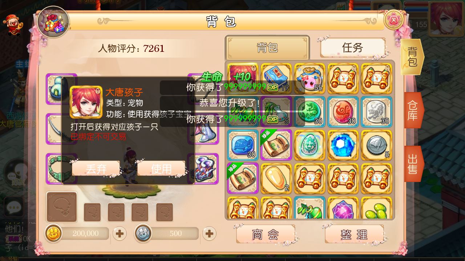Click the gift box icon at top-left
The image size is (465, 261).
click(x=53, y=22)
